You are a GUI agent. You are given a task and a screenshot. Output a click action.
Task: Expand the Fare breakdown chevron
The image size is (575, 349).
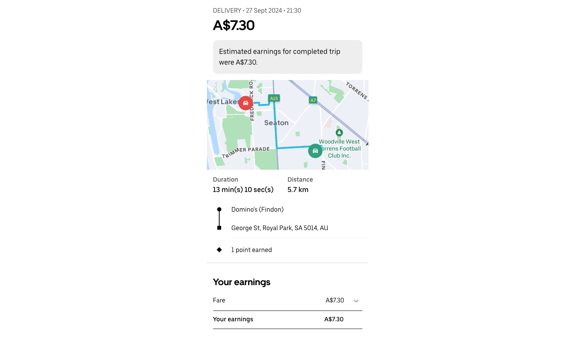356,301
